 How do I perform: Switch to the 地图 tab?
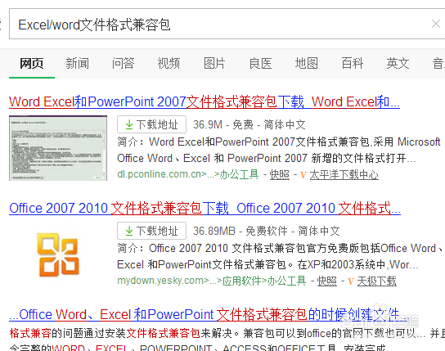(306, 63)
